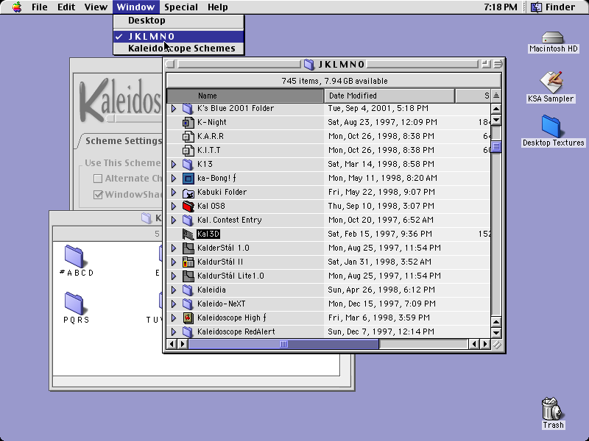Expand the Kaleido-NeXT disclosure triangle
589x441 pixels.
pyautogui.click(x=174, y=304)
